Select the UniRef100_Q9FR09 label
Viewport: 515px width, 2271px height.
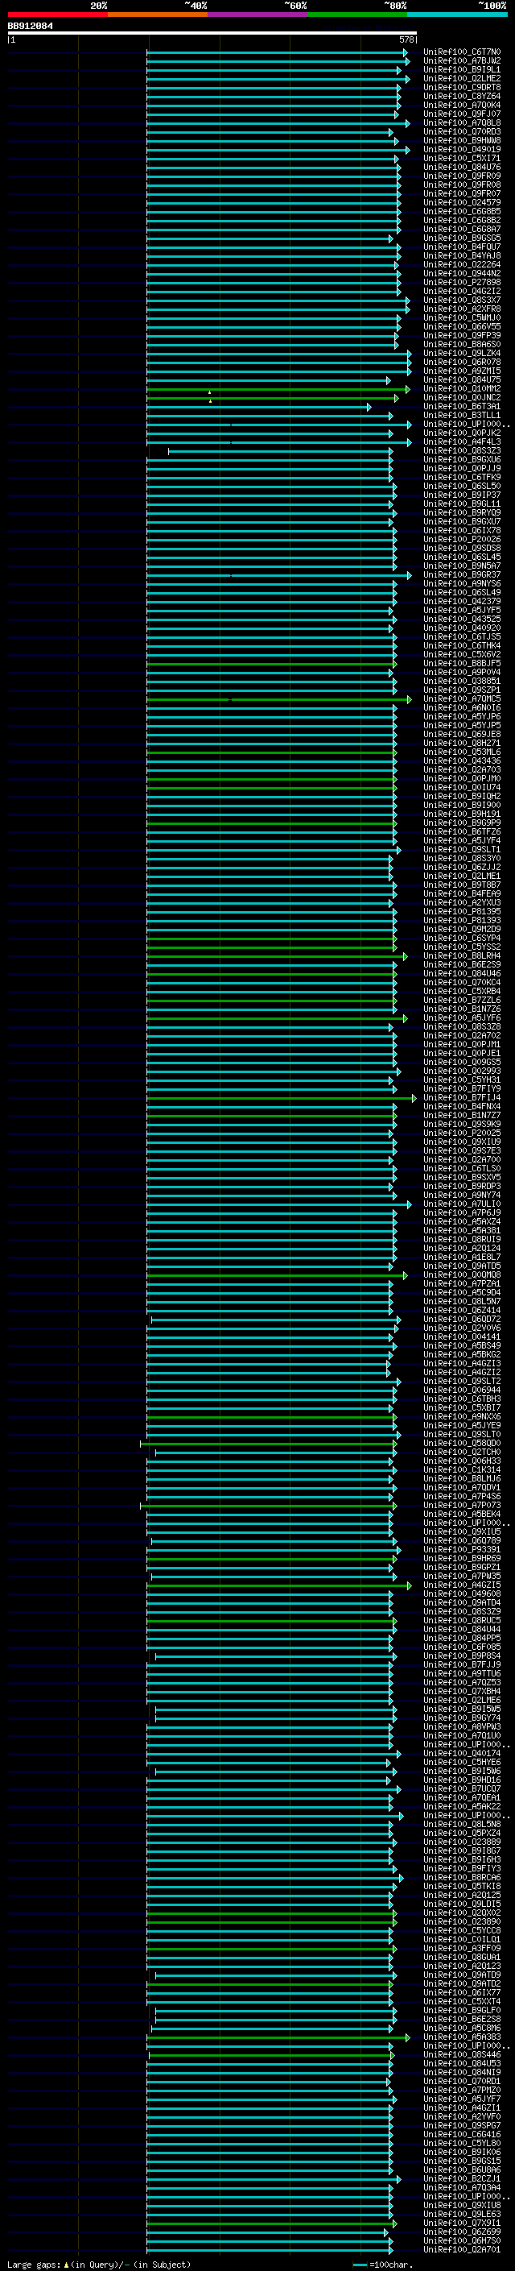pyautogui.click(x=462, y=176)
